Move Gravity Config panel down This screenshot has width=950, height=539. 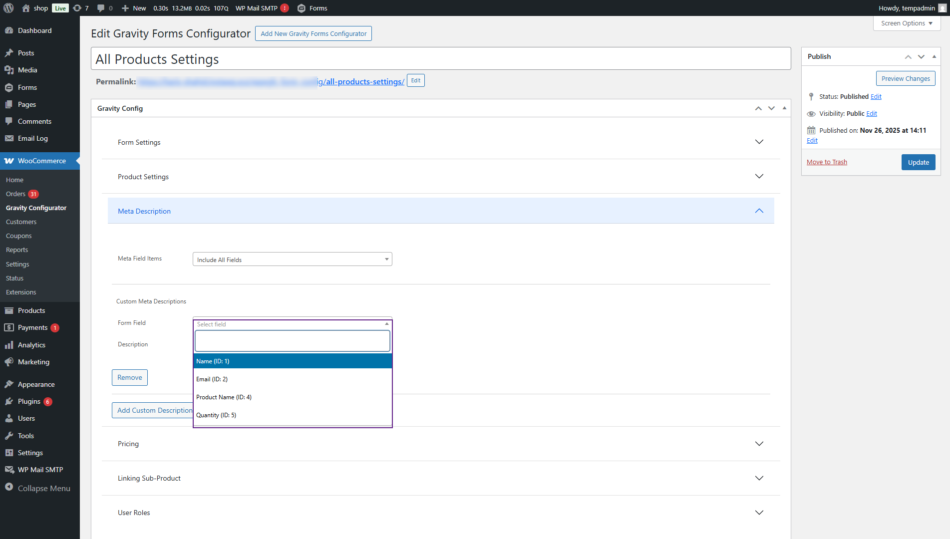tap(771, 108)
